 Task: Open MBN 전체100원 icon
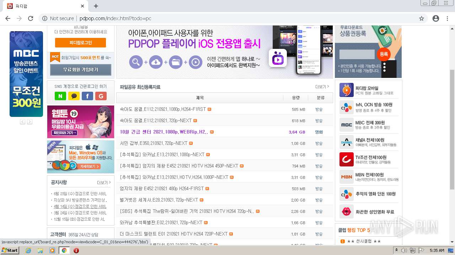click(347, 177)
